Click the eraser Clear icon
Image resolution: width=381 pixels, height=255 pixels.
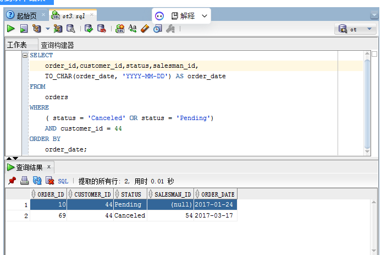pos(145,29)
